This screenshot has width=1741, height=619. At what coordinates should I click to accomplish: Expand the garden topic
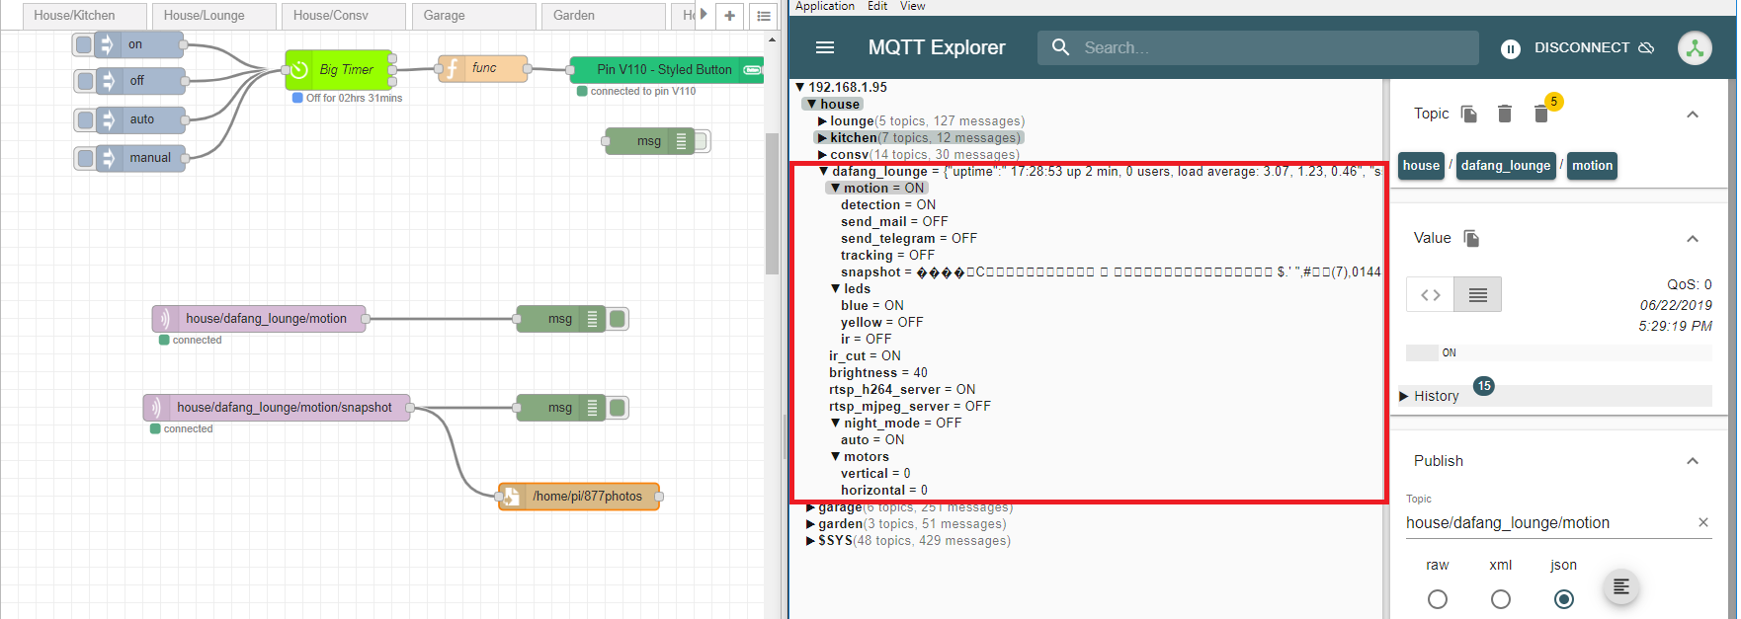click(811, 524)
